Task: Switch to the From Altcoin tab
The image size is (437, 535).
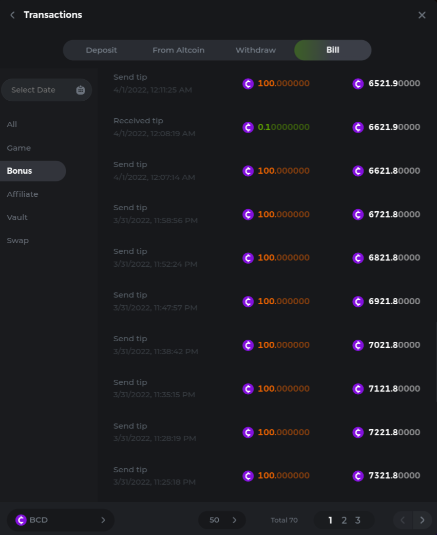Action: tap(178, 50)
